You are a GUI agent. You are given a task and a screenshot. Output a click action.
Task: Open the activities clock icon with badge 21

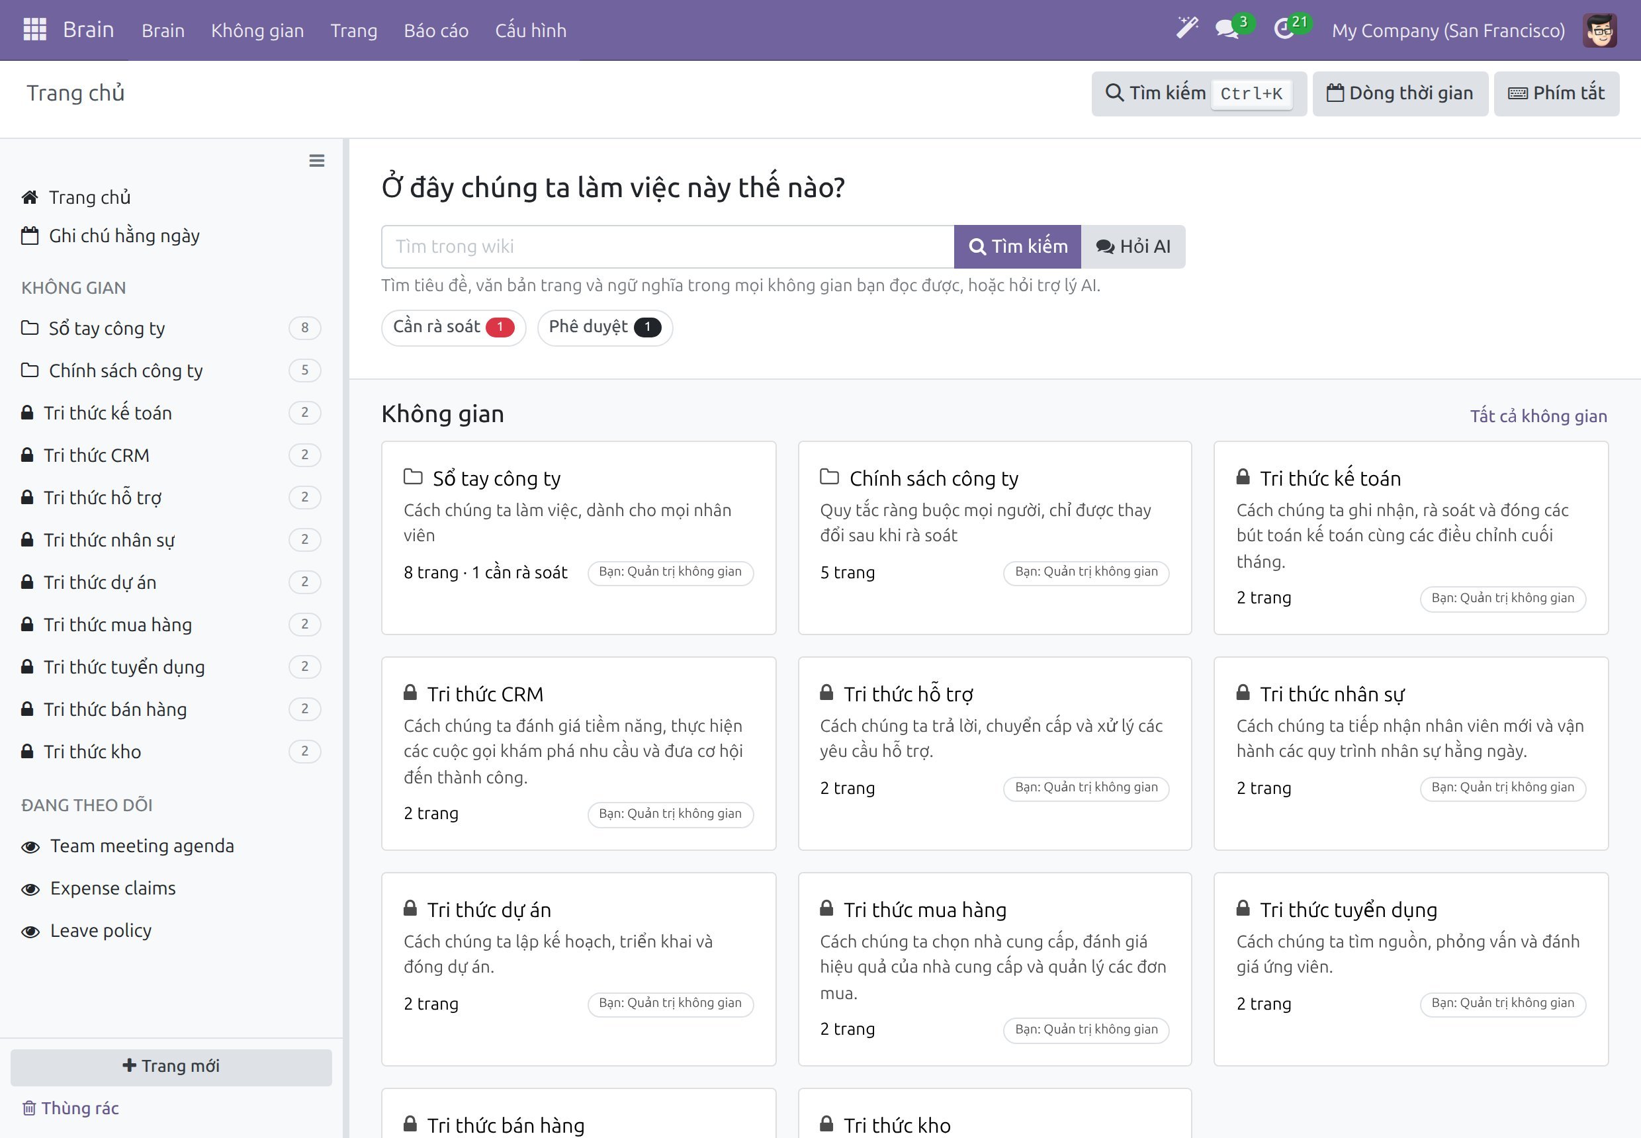pos(1284,29)
